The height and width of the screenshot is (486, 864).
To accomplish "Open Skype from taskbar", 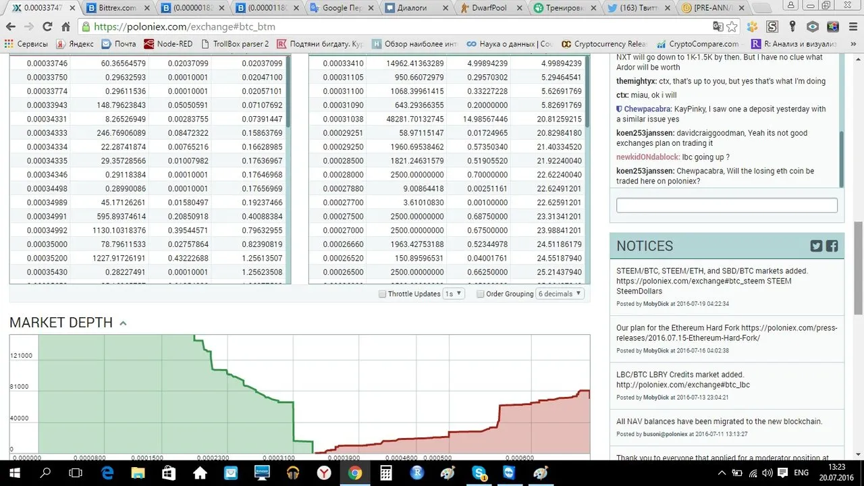I will pyautogui.click(x=479, y=473).
